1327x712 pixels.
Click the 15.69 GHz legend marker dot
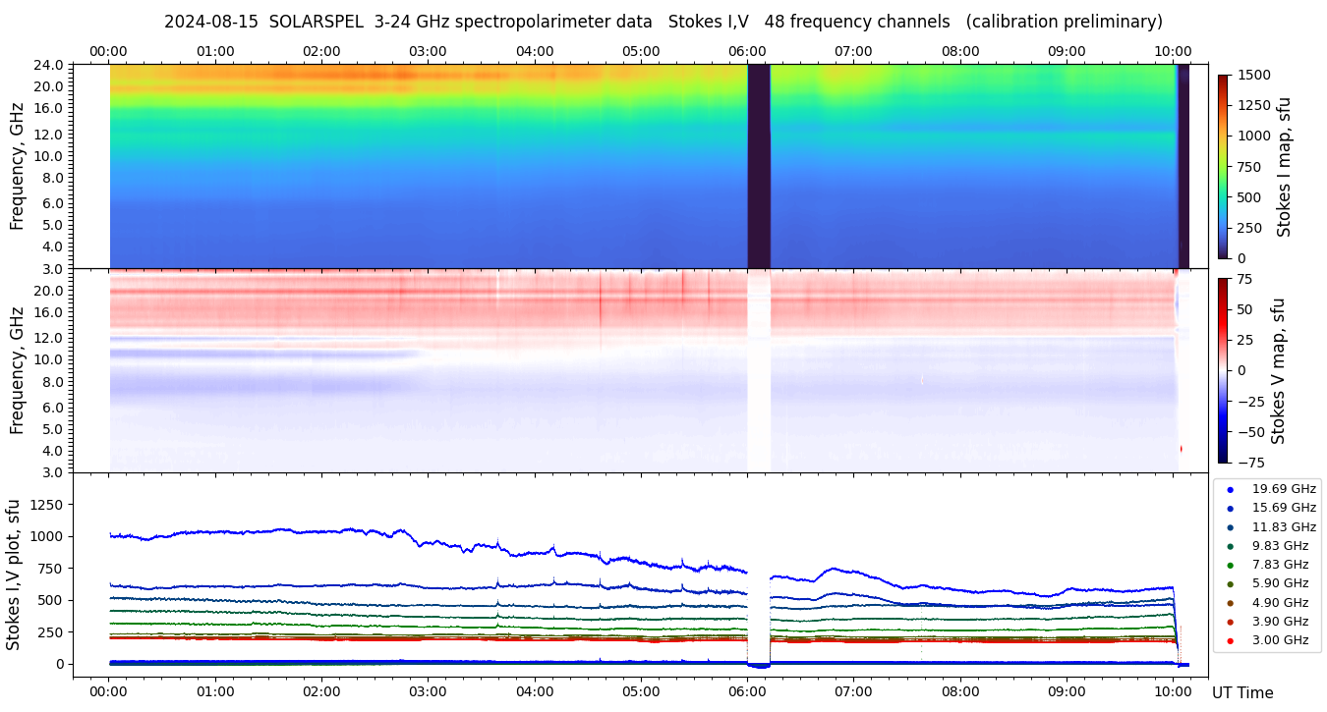1230,508
